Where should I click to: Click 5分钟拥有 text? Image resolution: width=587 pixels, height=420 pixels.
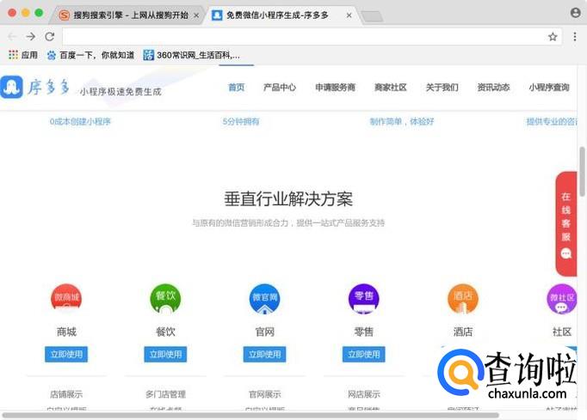click(241, 121)
